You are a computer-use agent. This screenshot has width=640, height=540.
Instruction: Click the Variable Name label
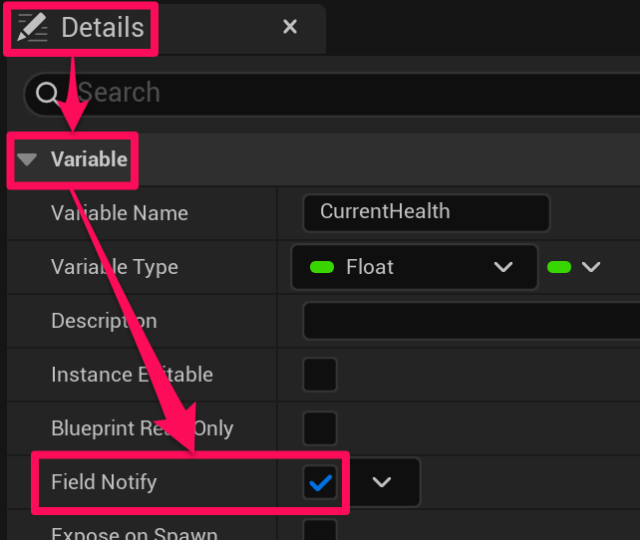[x=120, y=213]
